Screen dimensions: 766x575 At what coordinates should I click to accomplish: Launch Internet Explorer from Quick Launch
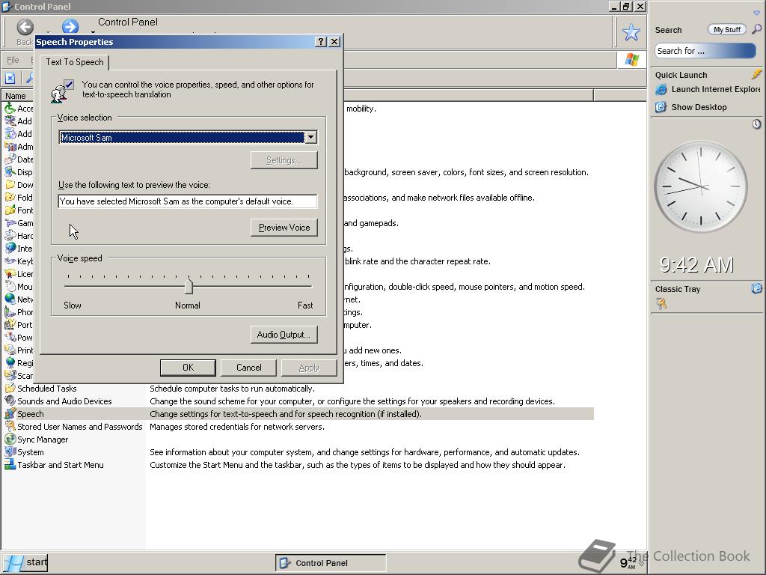[x=709, y=89]
